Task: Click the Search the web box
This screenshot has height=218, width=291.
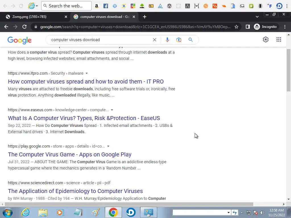Action: point(66,6)
